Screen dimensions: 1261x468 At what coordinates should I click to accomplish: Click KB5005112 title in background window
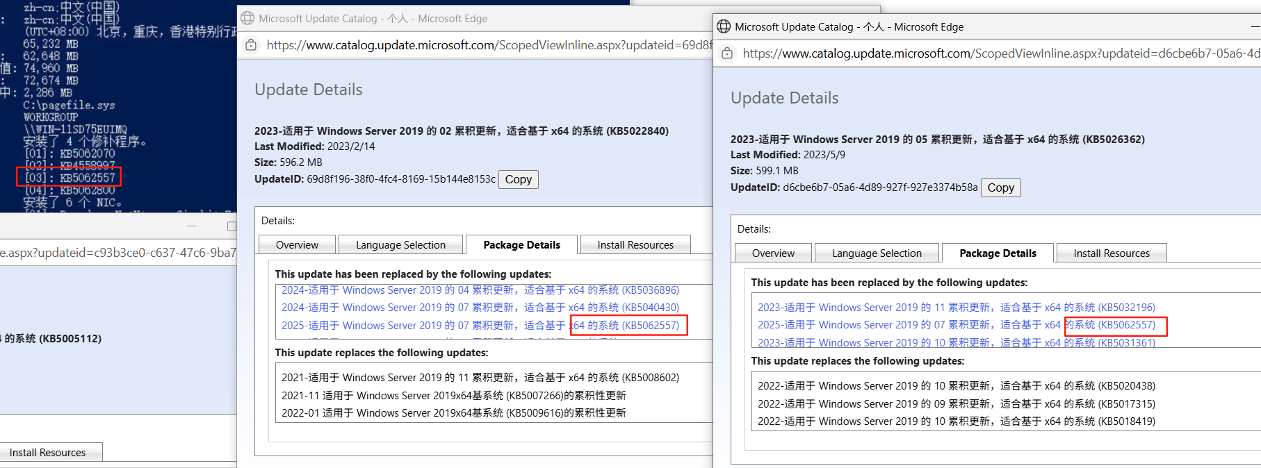(51, 339)
